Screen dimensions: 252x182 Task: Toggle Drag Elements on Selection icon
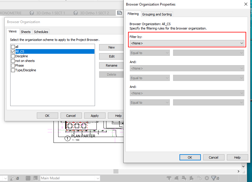[x=199, y=178]
